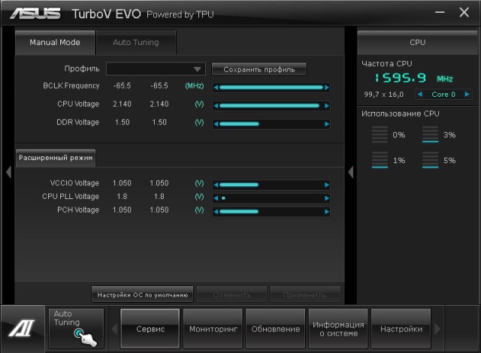Collapse the left side panel arrow
Image resolution: width=481 pixels, height=353 pixels.
point(8,172)
